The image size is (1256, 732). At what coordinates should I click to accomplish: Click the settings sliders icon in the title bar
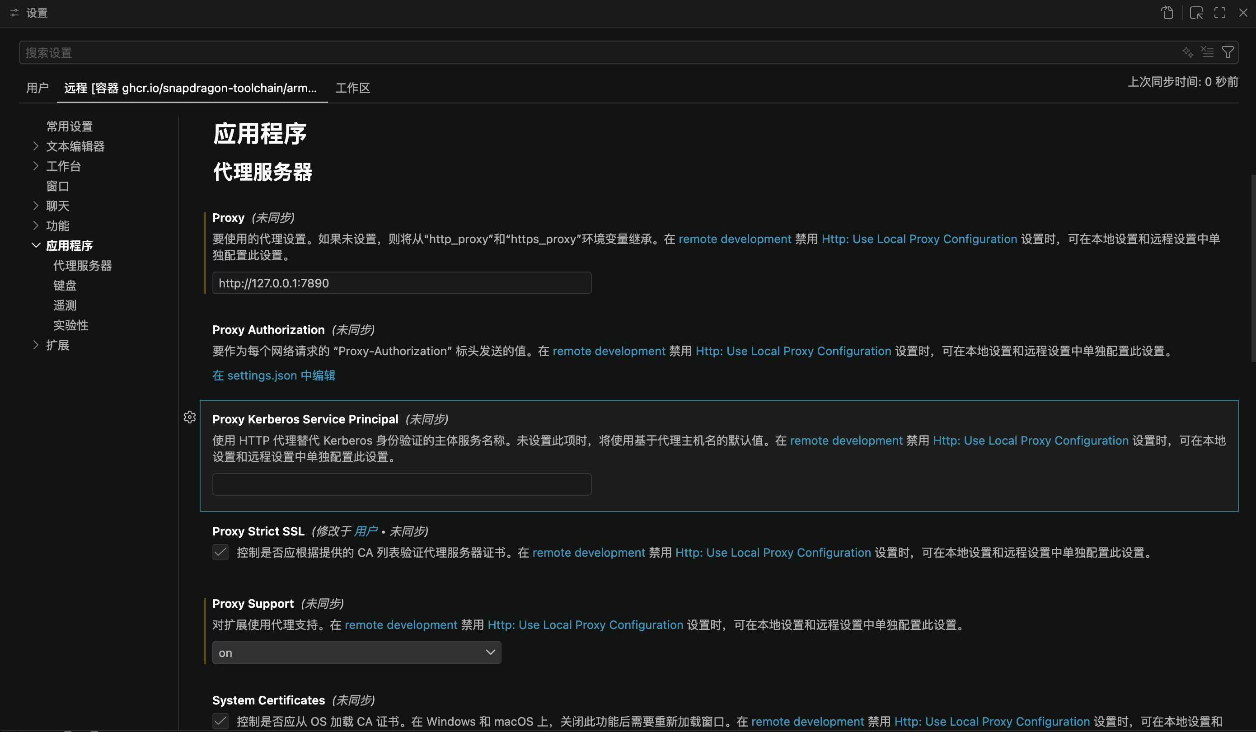(x=14, y=13)
